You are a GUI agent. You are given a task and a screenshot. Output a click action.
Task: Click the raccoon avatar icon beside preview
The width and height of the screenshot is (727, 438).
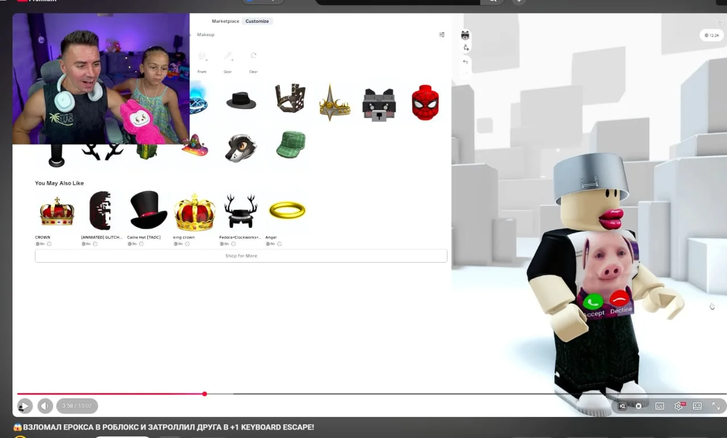(x=465, y=35)
